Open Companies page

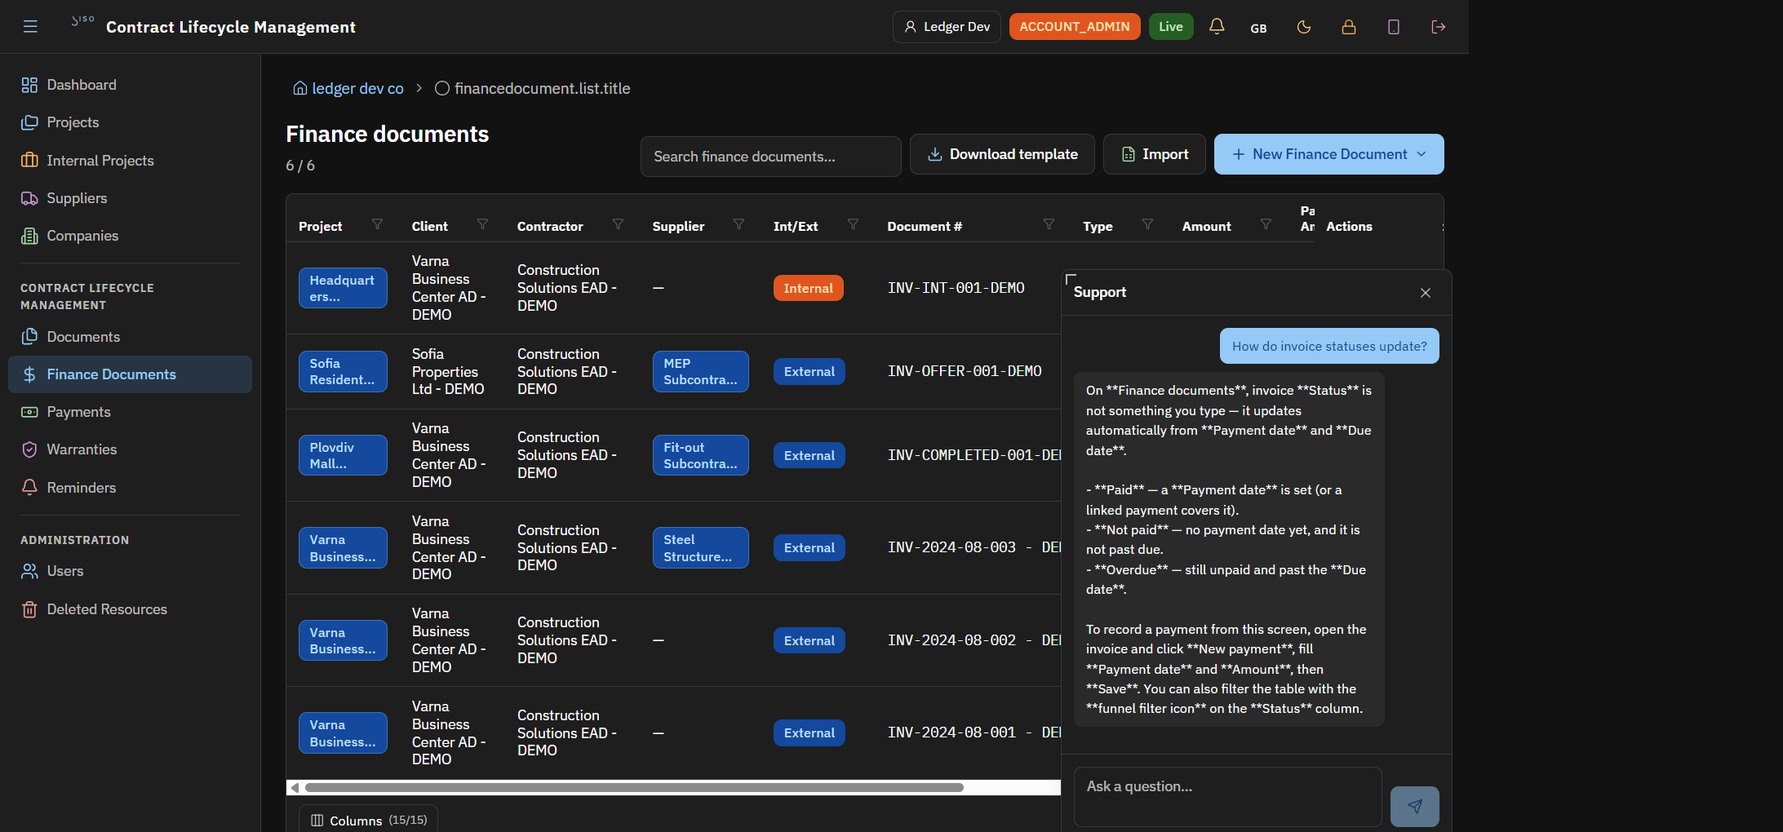pos(131,236)
